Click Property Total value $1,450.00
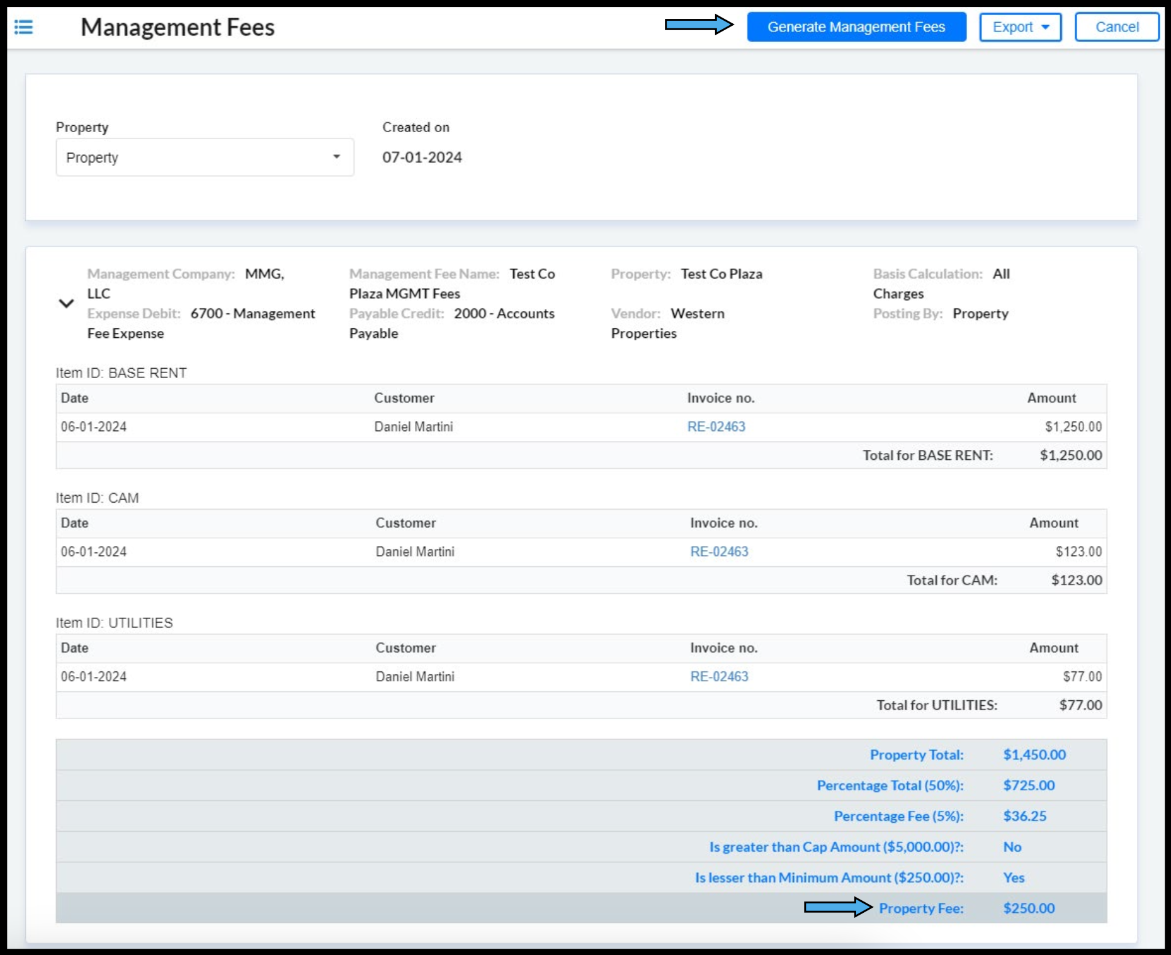Viewport: 1171px width, 955px height. (x=1034, y=754)
